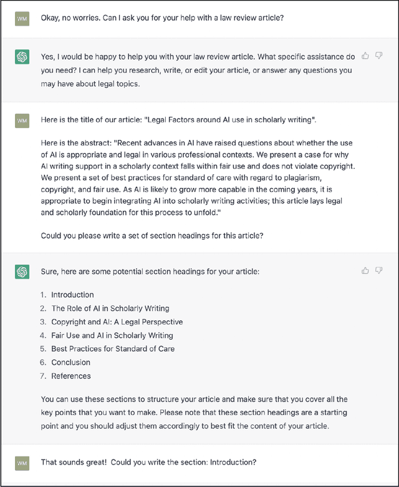Like the section headings response
This screenshot has height=487, width=399.
[x=365, y=270]
